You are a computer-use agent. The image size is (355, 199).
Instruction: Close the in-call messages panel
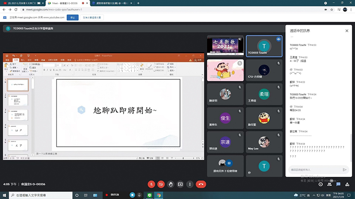(x=347, y=31)
